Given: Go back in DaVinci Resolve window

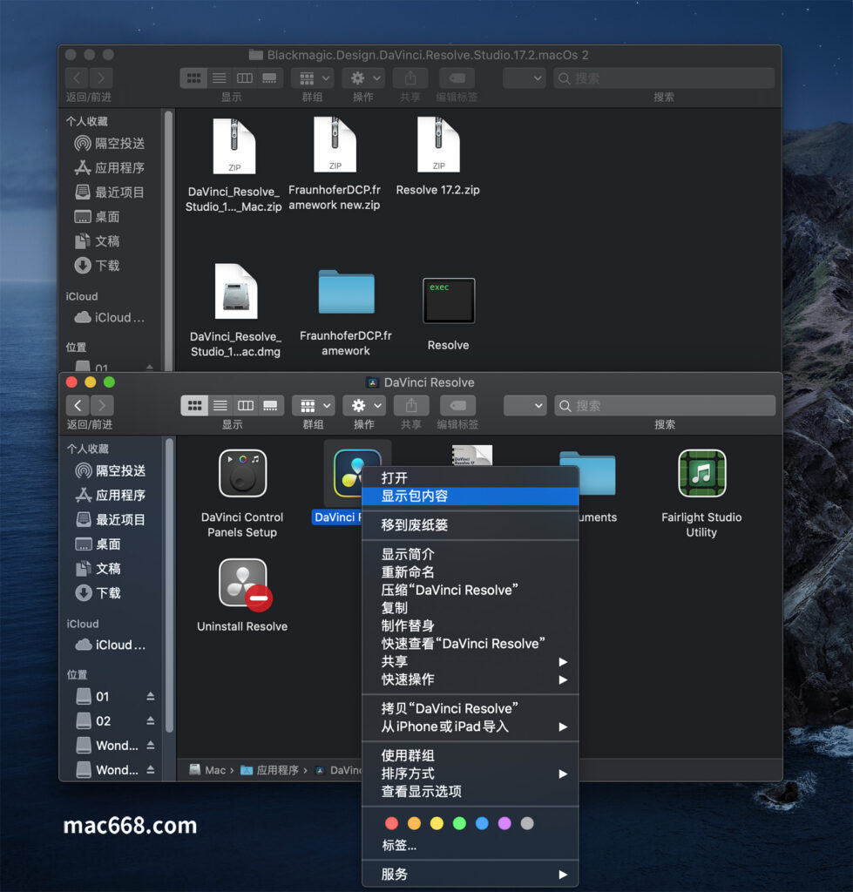Looking at the screenshot, I should pos(78,406).
